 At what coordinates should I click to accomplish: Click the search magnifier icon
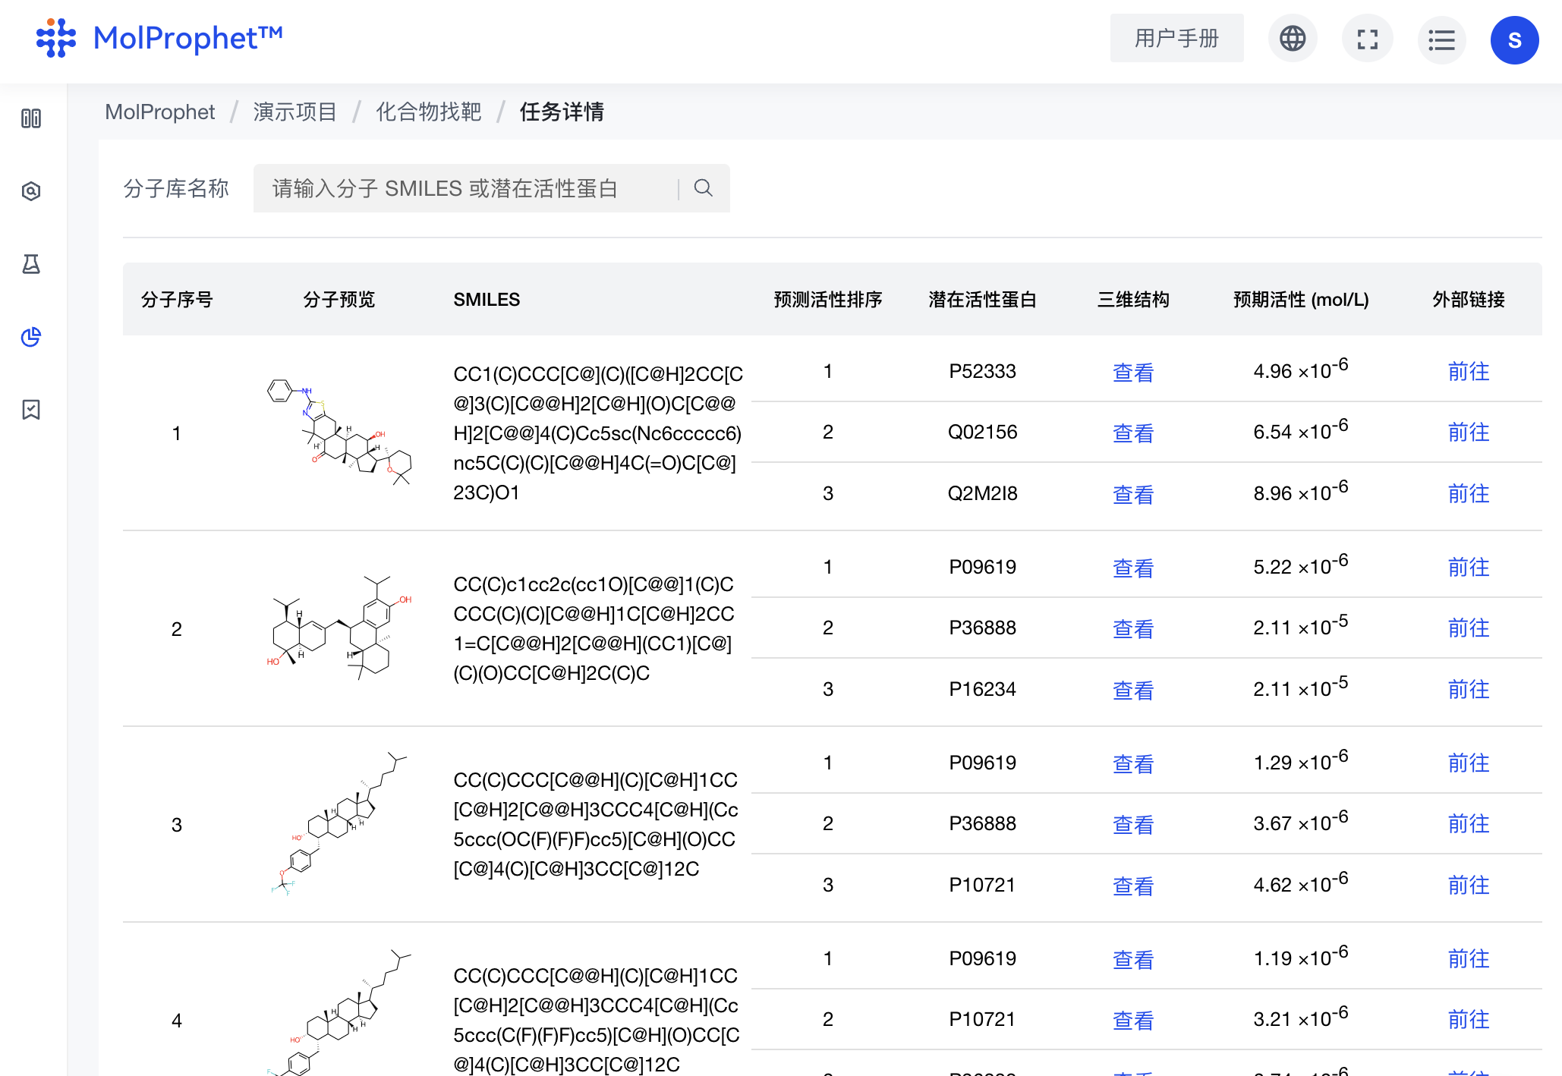tap(704, 188)
